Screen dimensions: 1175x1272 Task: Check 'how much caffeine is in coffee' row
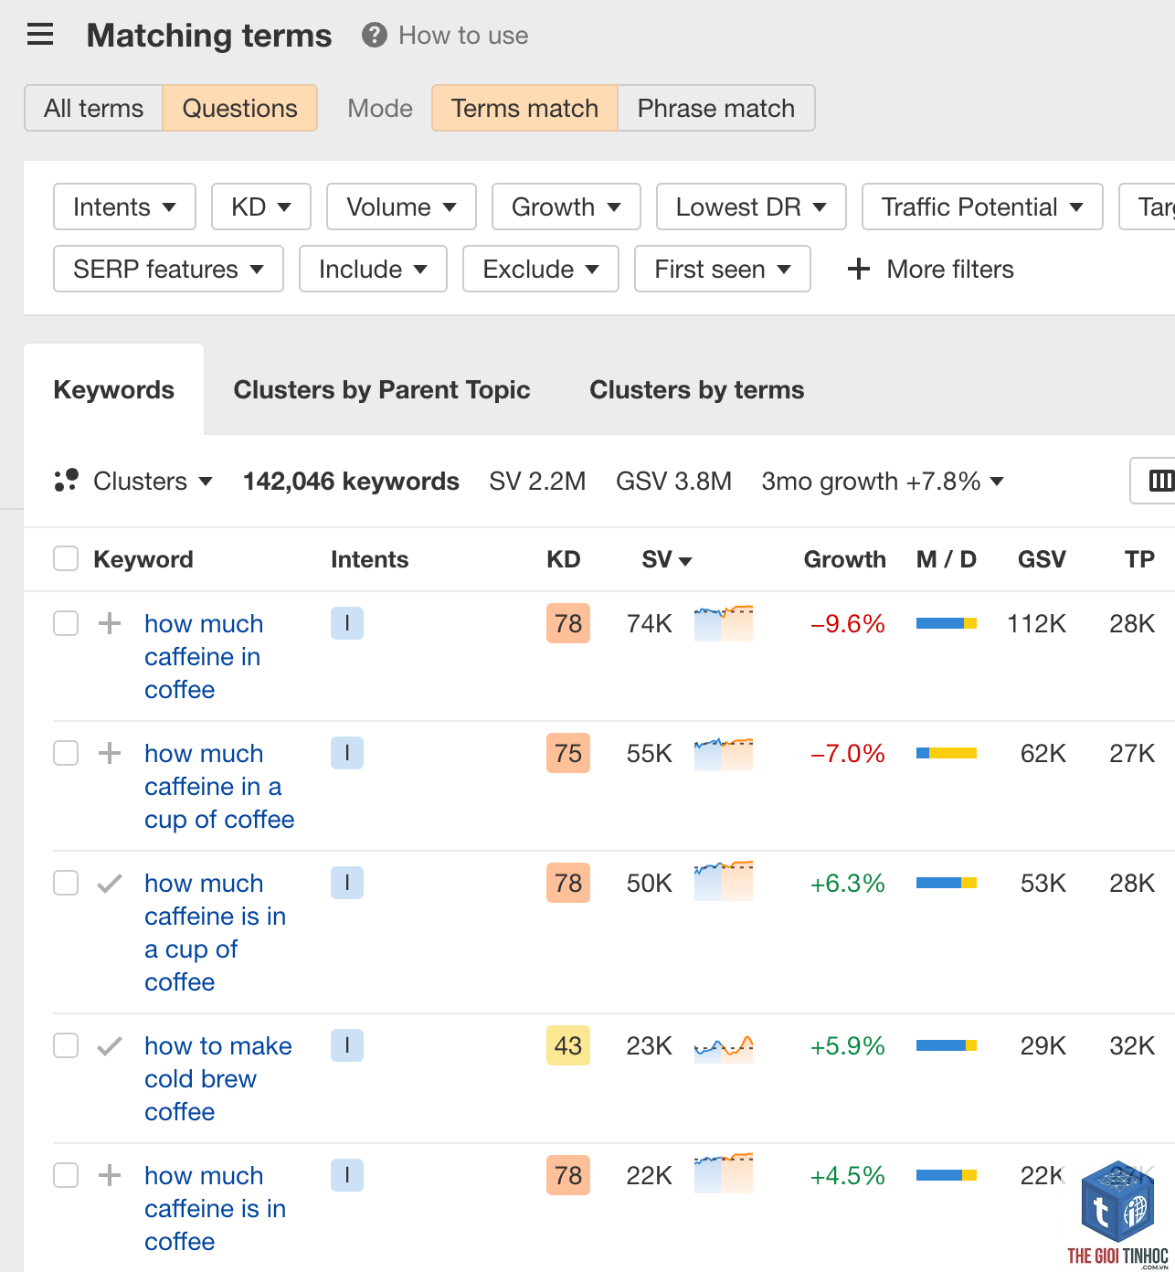tap(66, 1175)
